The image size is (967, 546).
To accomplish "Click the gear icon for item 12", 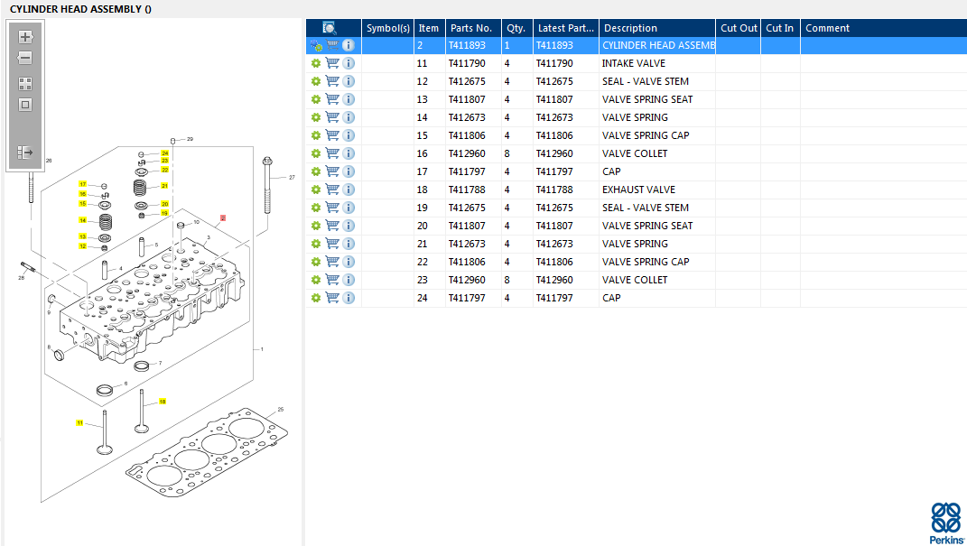I will (316, 81).
